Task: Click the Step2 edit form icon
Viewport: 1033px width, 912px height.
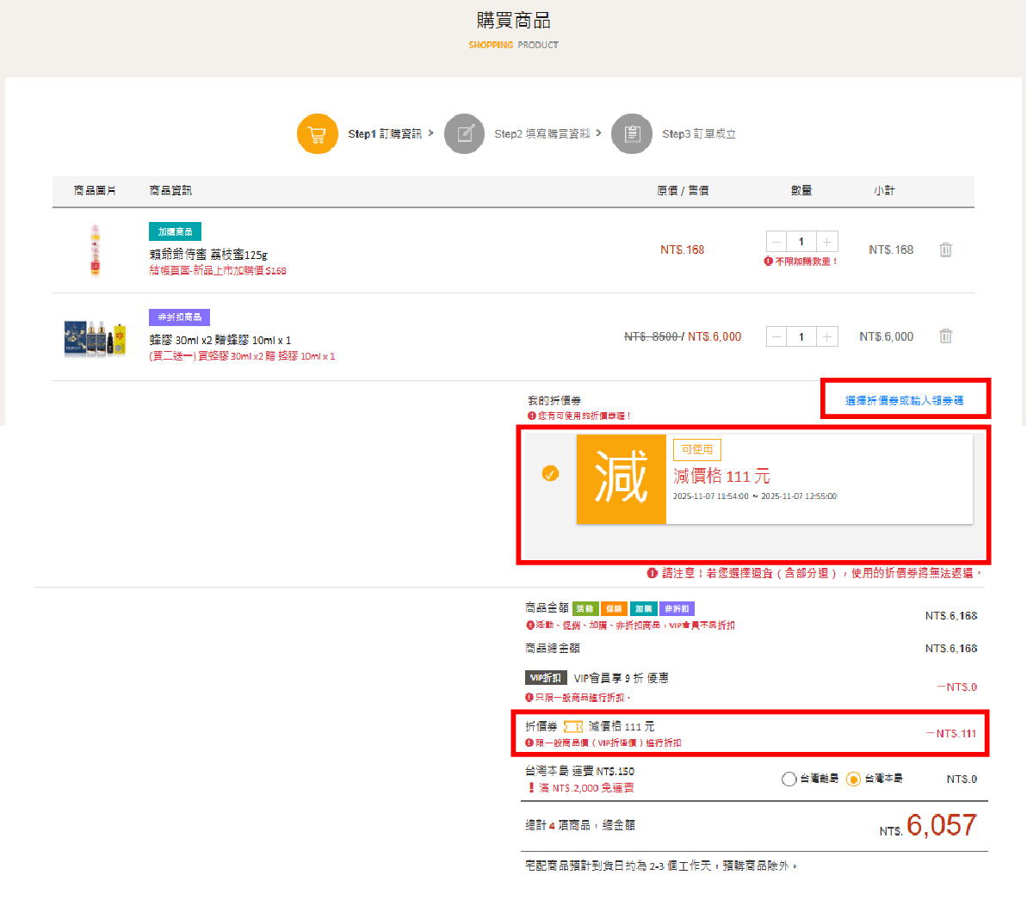Action: (x=465, y=134)
